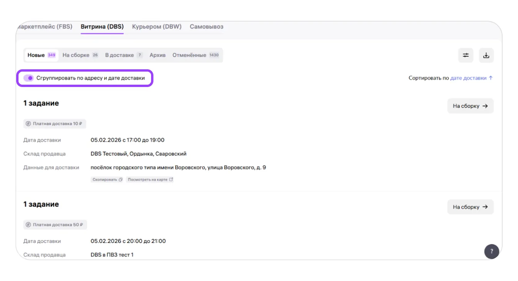
Task: Click the Данные для доставки label
Action: [x=51, y=168]
